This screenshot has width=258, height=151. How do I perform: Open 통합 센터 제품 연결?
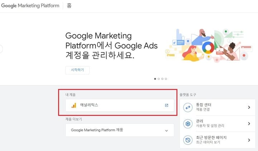pos(218,107)
